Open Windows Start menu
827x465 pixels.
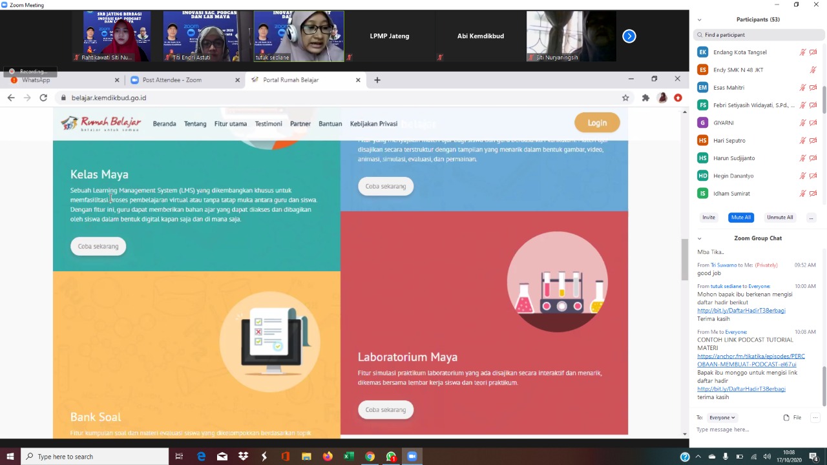tap(10, 457)
